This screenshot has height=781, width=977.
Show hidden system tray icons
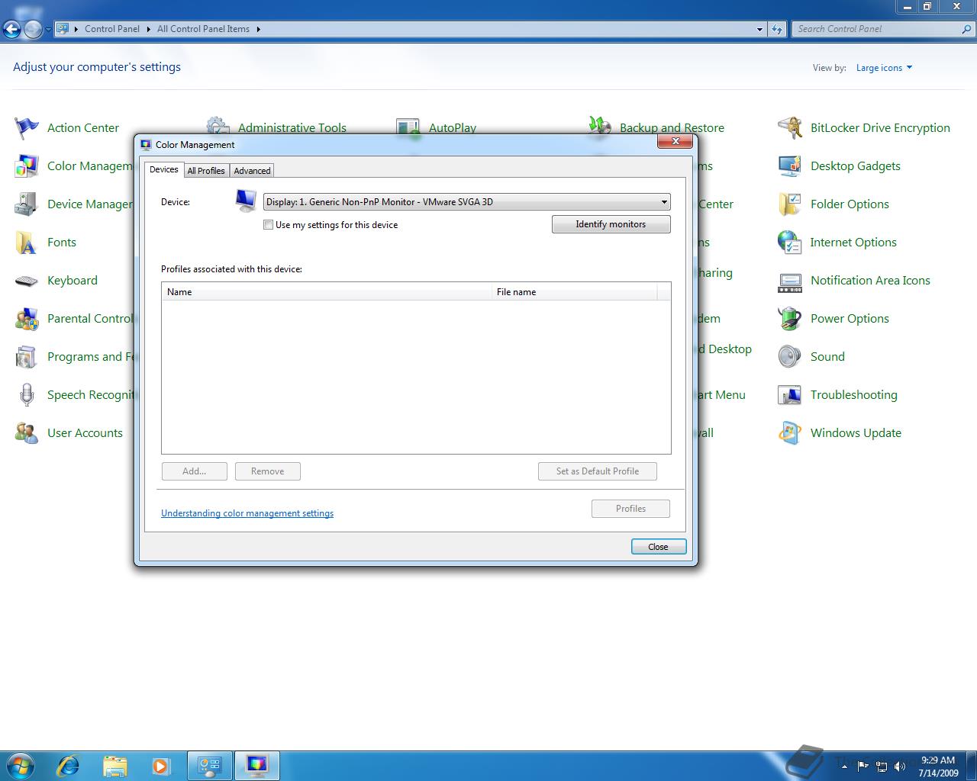click(x=844, y=766)
